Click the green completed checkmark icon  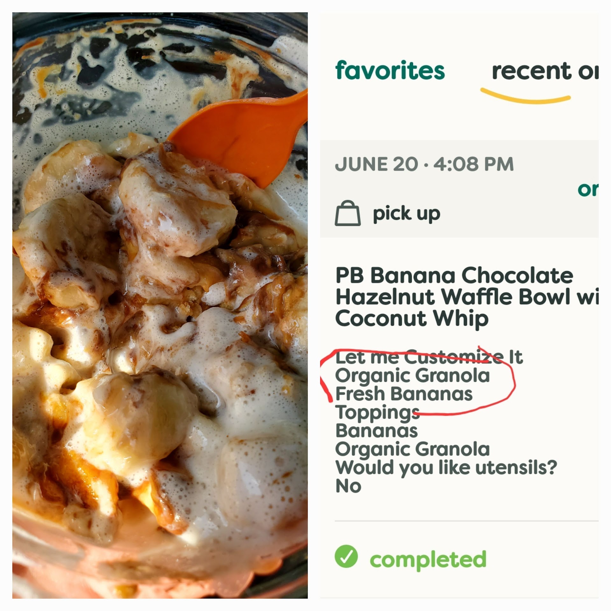[x=346, y=556]
